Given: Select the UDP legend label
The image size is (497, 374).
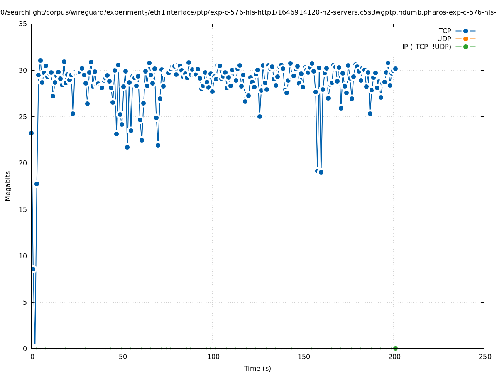Looking at the screenshot, I should (x=444, y=39).
